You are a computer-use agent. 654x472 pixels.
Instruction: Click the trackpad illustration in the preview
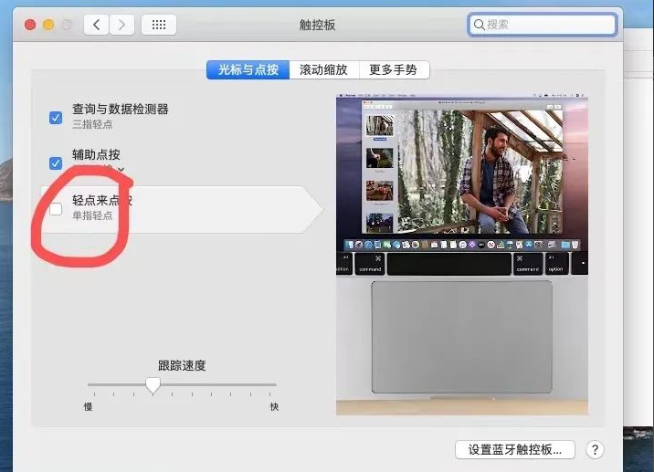point(461,336)
